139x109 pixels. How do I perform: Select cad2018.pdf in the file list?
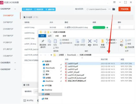click(73, 67)
